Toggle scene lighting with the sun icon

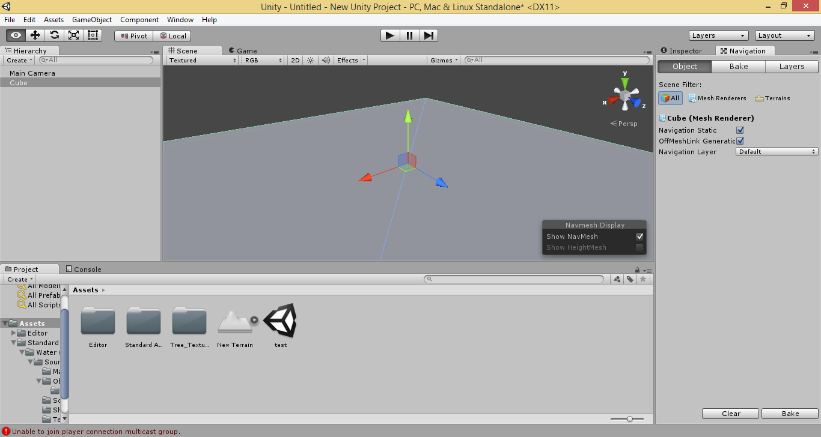click(310, 60)
